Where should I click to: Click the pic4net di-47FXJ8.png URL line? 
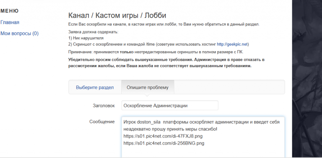click(163, 136)
